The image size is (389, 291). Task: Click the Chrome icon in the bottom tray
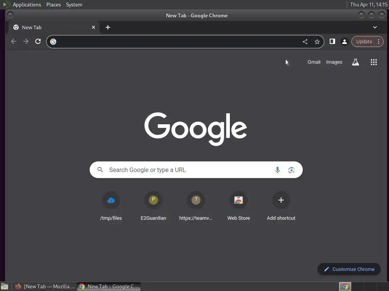[x=345, y=286]
